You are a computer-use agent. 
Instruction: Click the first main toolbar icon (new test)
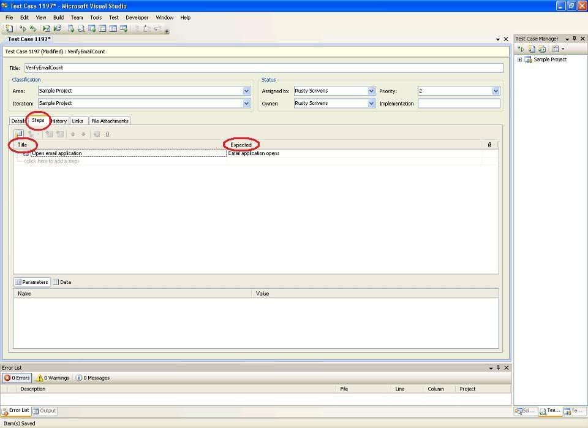pyautogui.click(x=9, y=29)
